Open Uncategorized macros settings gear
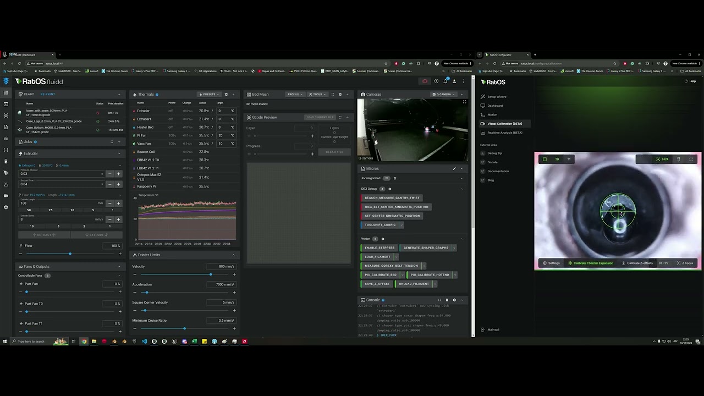Image resolution: width=704 pixels, height=396 pixels. 395,178
